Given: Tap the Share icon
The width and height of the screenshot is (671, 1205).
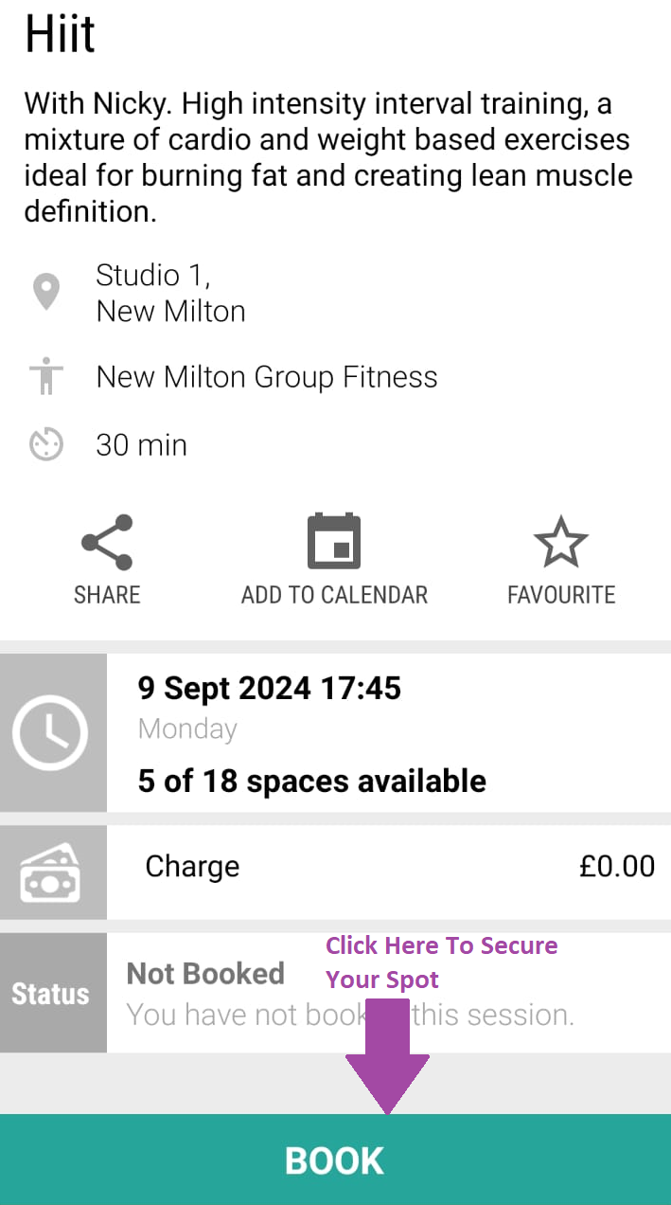Looking at the screenshot, I should point(107,542).
